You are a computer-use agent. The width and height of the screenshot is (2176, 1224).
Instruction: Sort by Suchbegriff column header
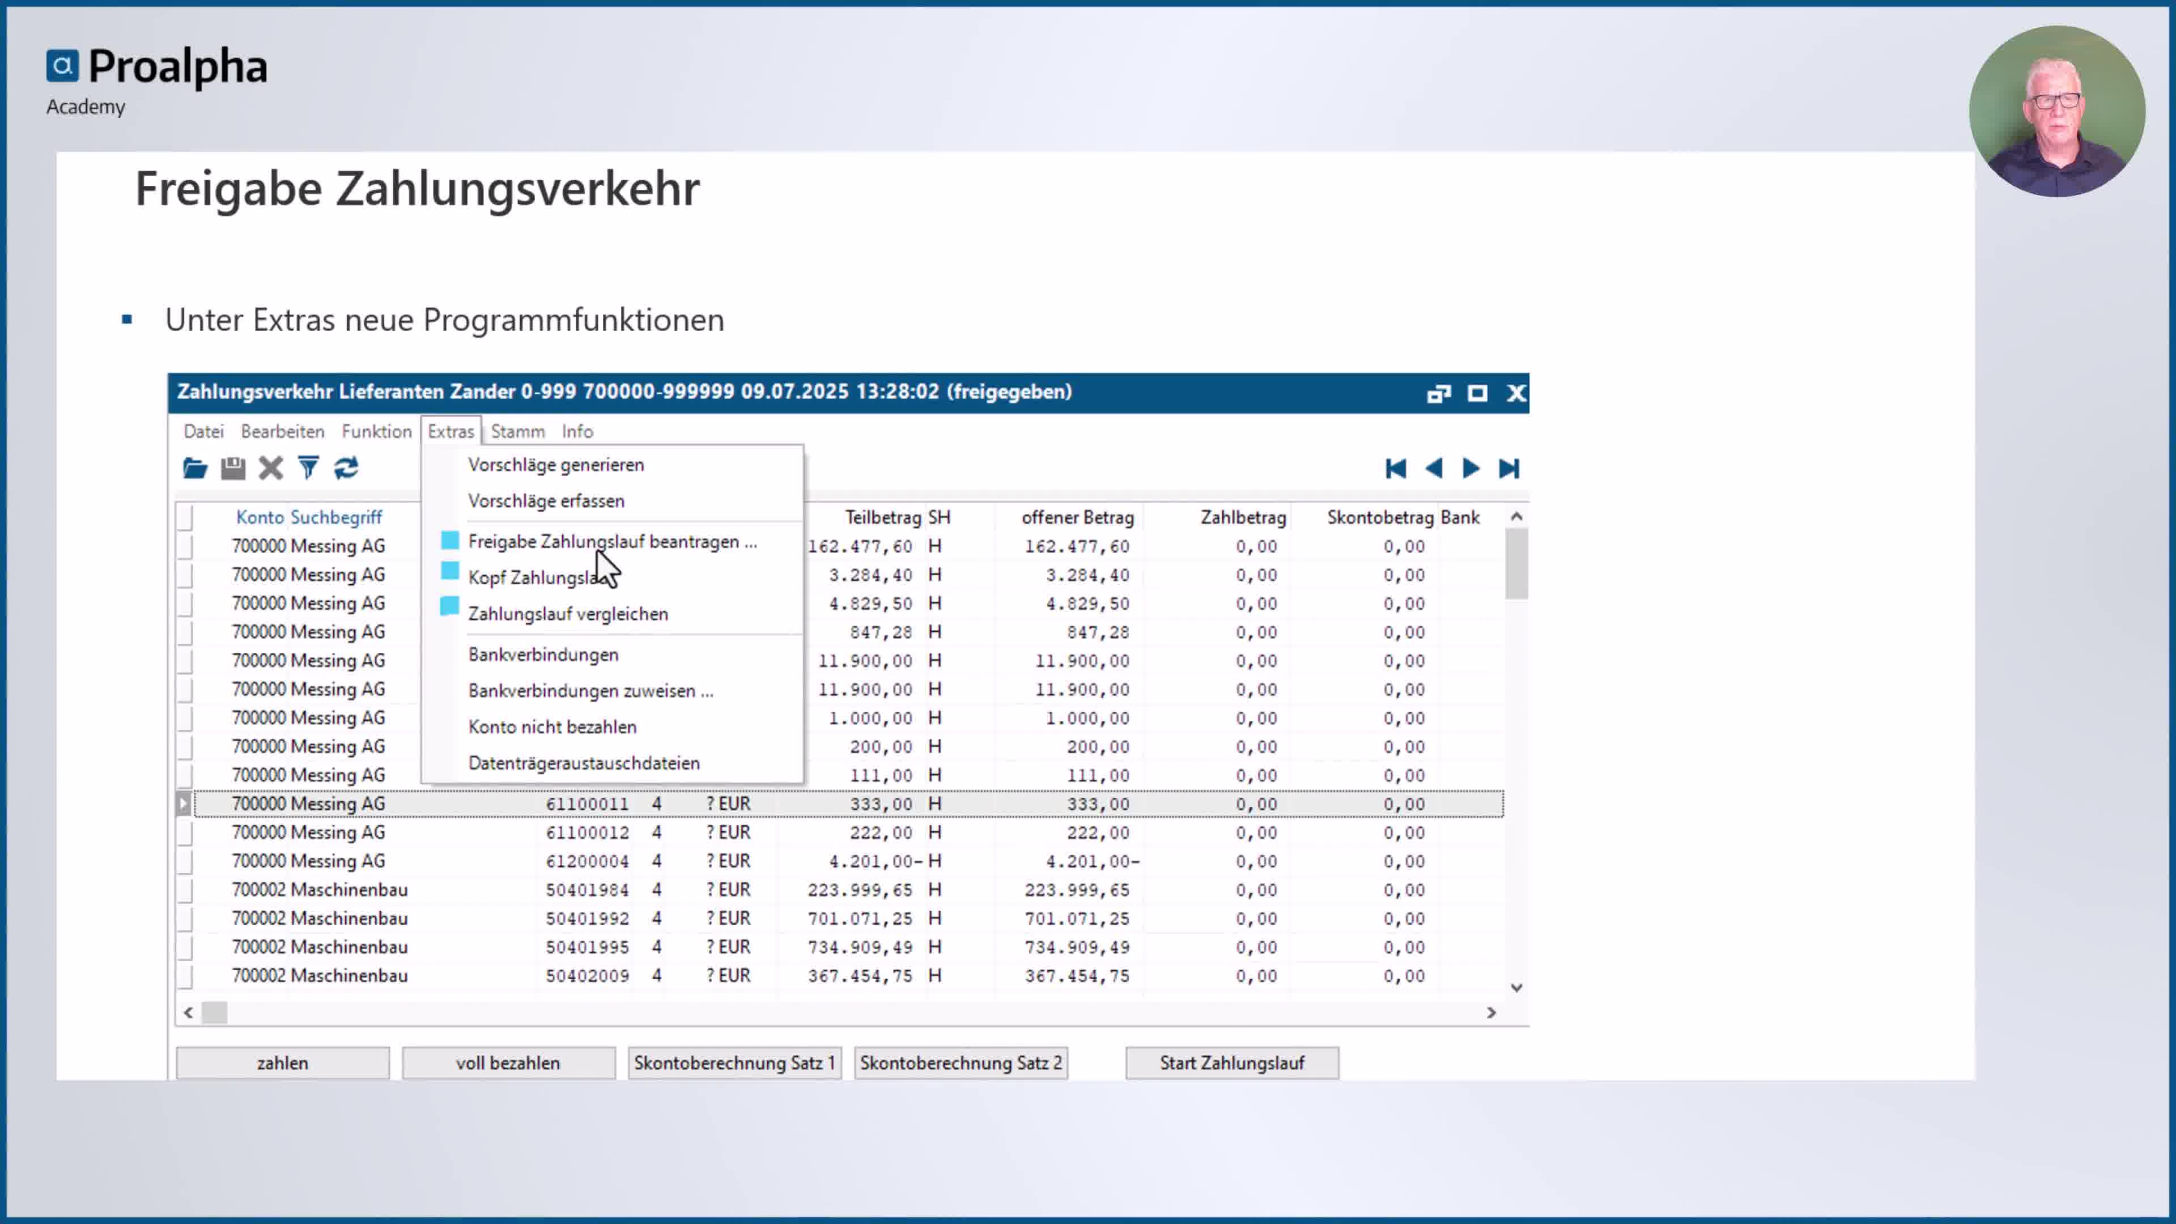336,518
